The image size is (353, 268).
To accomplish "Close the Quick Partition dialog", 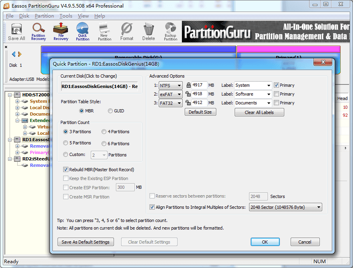I will click(323, 62).
